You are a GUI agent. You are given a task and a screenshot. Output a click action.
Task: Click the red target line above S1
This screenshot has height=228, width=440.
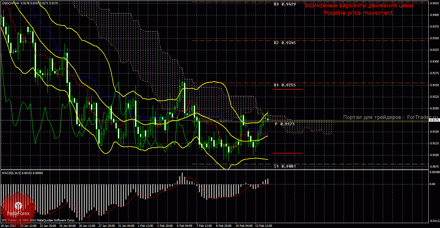click(x=288, y=153)
